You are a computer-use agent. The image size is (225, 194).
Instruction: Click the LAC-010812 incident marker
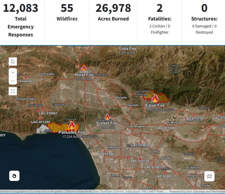154,164
